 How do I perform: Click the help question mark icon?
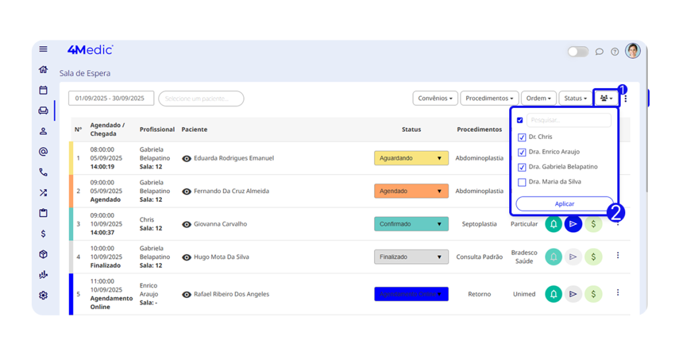coord(615,52)
